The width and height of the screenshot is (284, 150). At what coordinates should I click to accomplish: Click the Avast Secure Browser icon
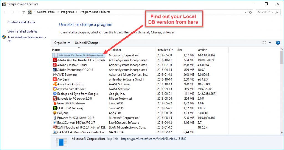(55, 89)
